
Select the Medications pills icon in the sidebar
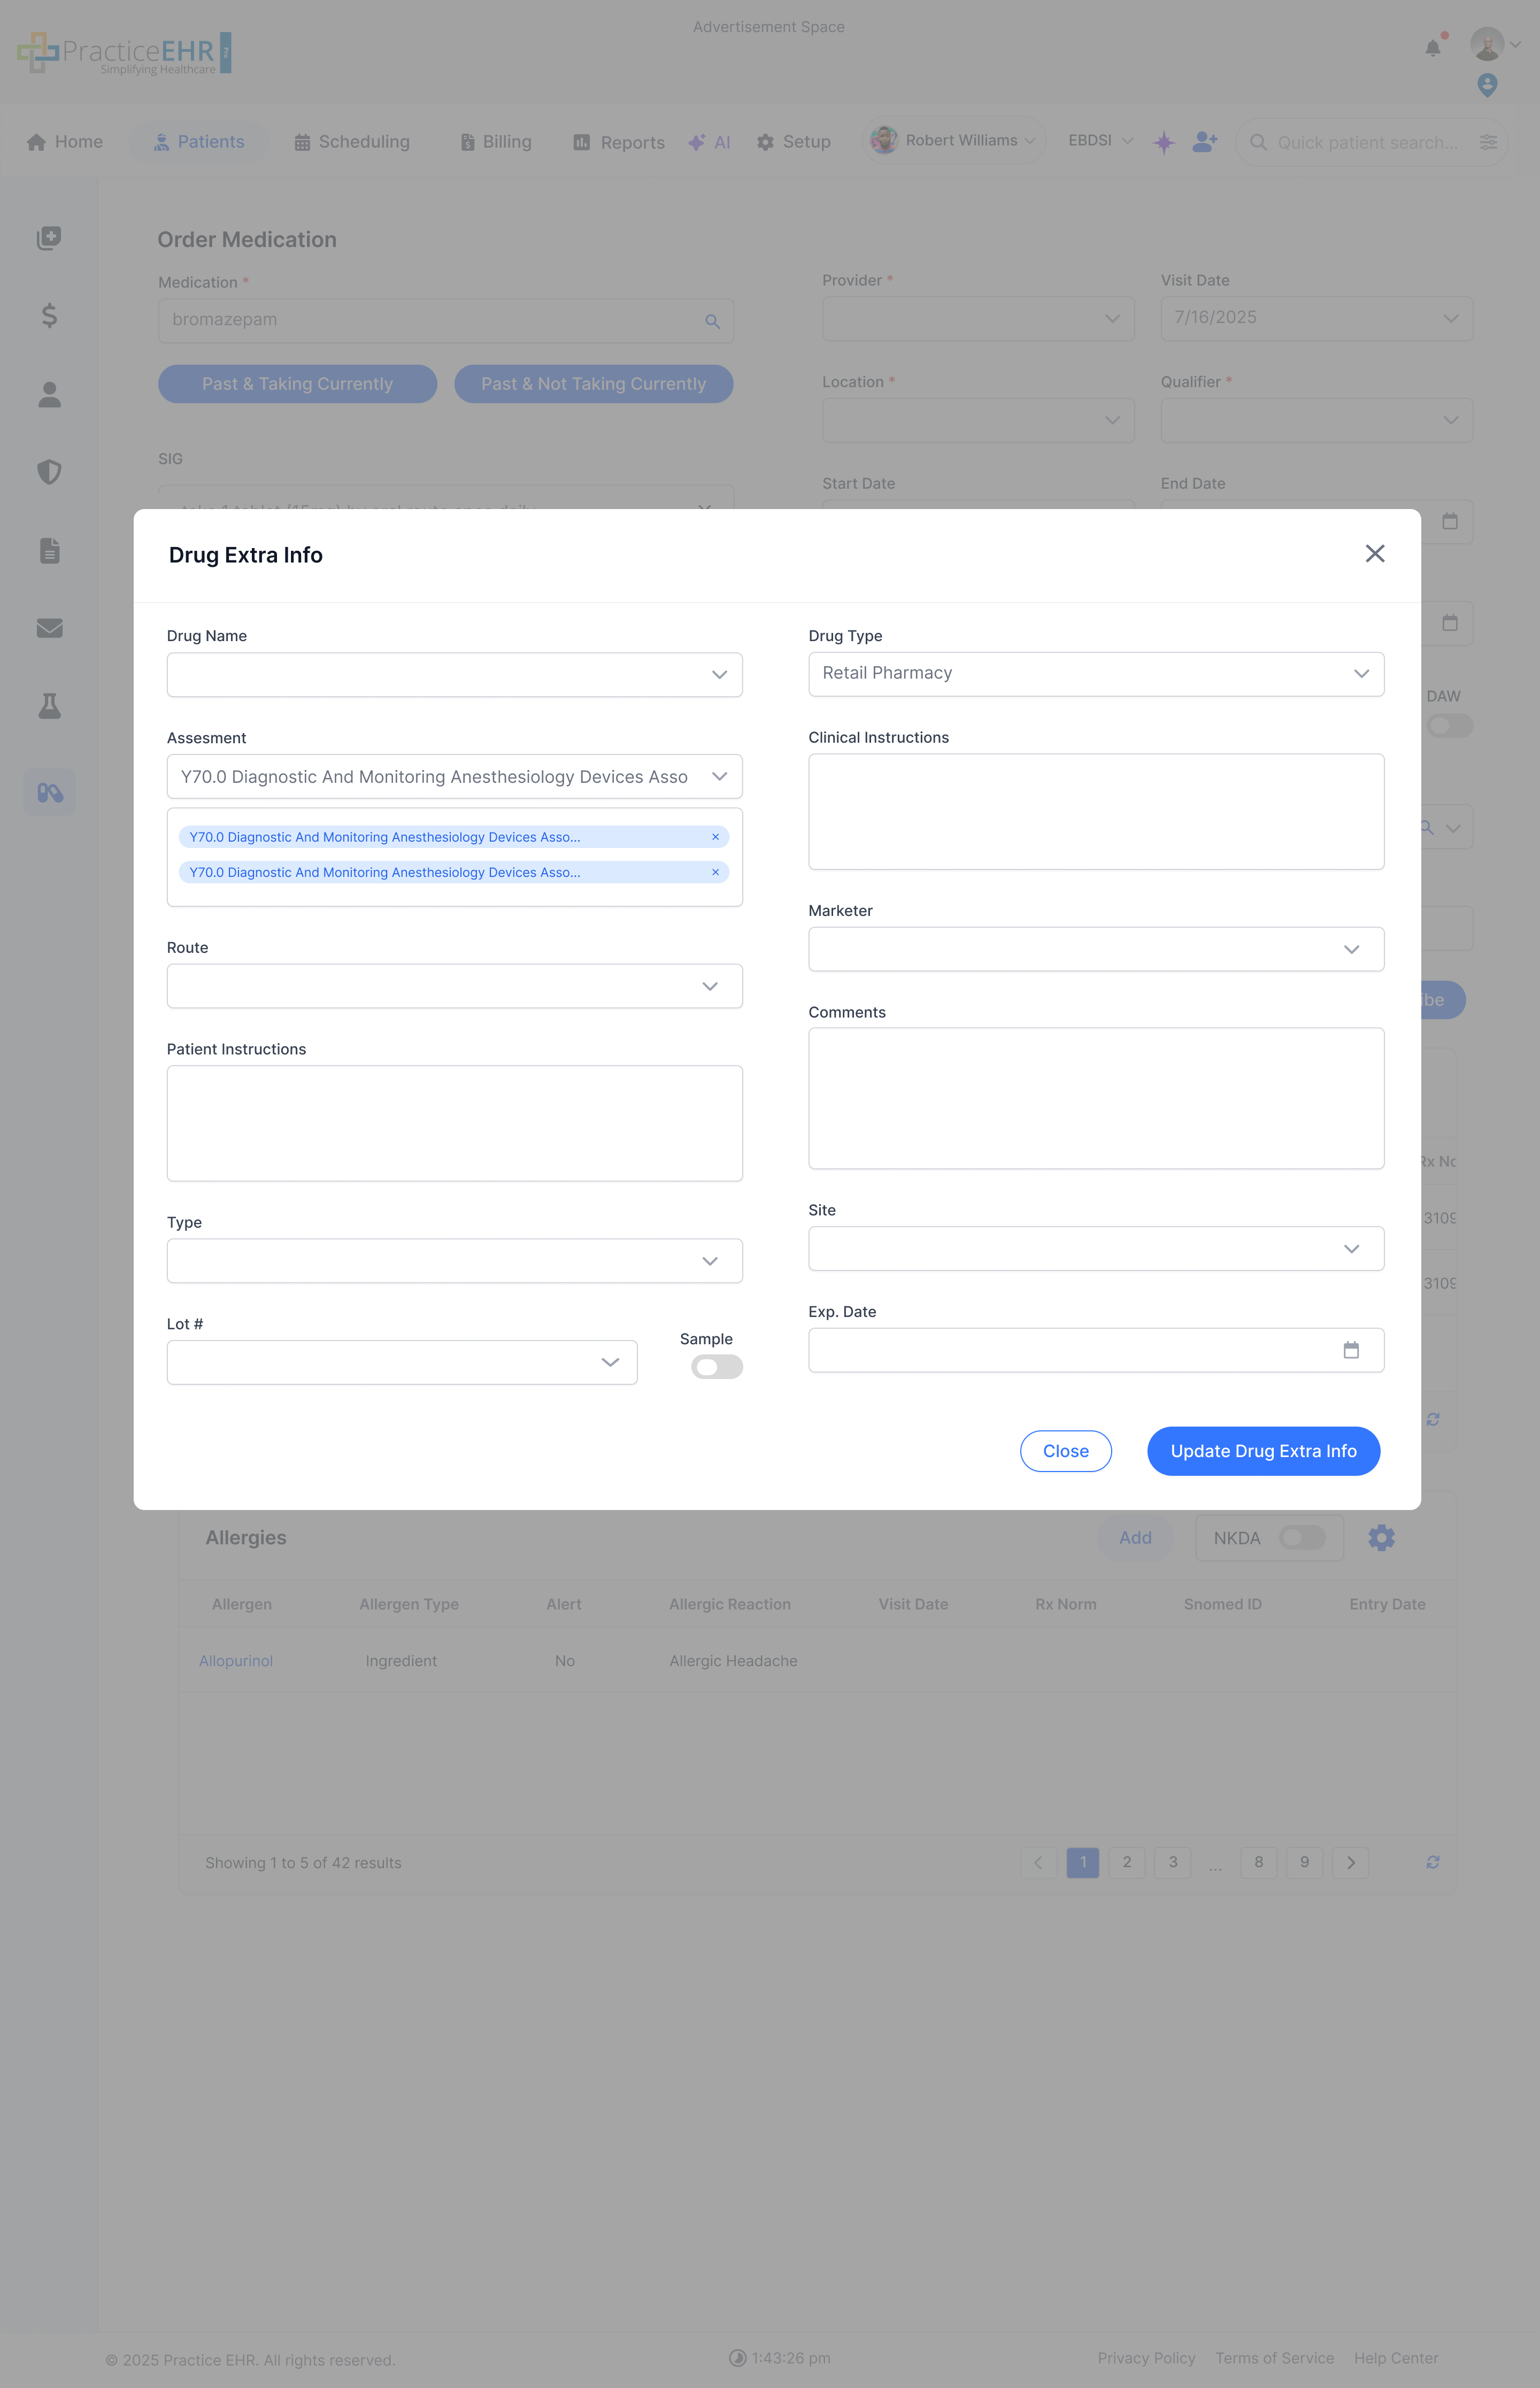(x=49, y=791)
